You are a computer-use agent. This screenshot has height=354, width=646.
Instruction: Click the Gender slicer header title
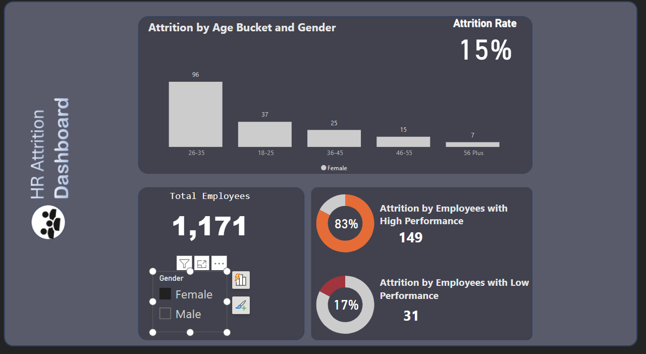click(172, 278)
